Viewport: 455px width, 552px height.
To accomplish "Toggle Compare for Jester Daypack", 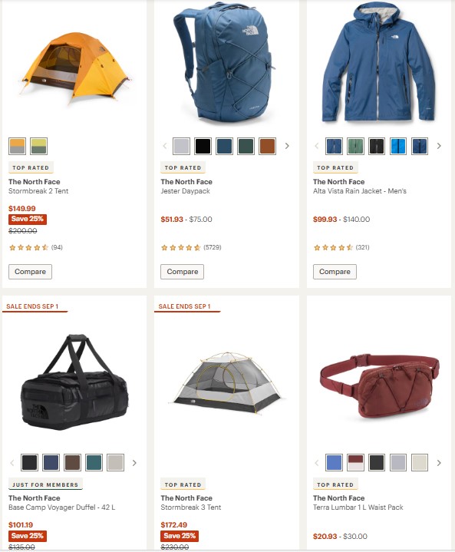I will pyautogui.click(x=183, y=272).
